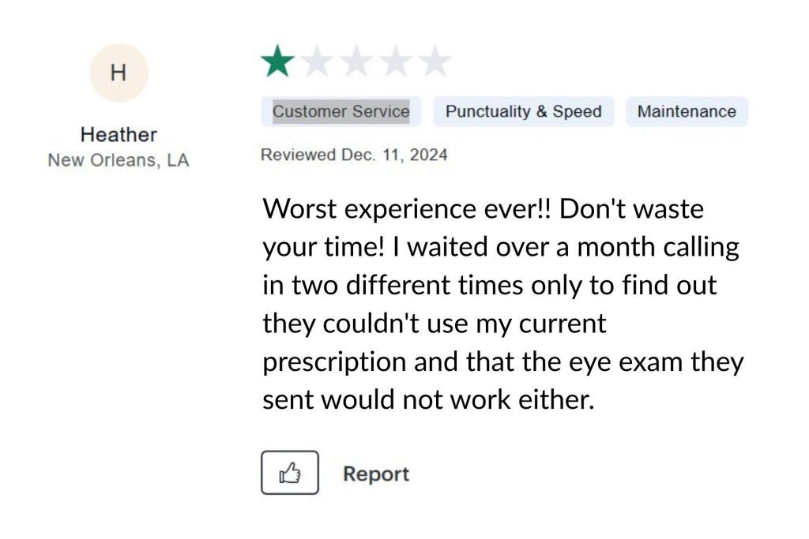Screen dimensions: 809x539
Task: Select the Maintenance tag
Action: click(x=687, y=111)
